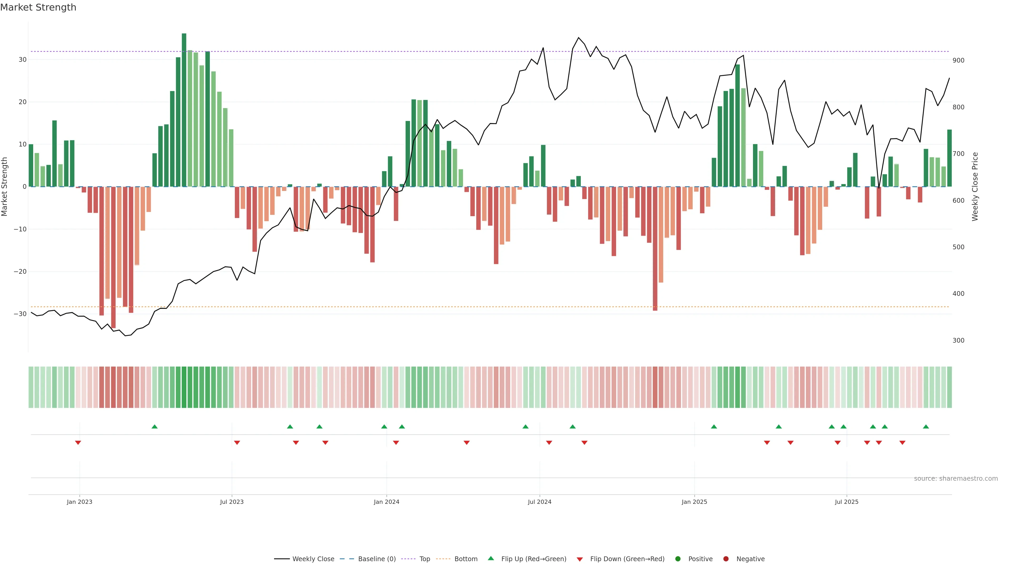Click the green Flip Up legend triangle icon
This screenshot has height=568, width=1011.
490,559
